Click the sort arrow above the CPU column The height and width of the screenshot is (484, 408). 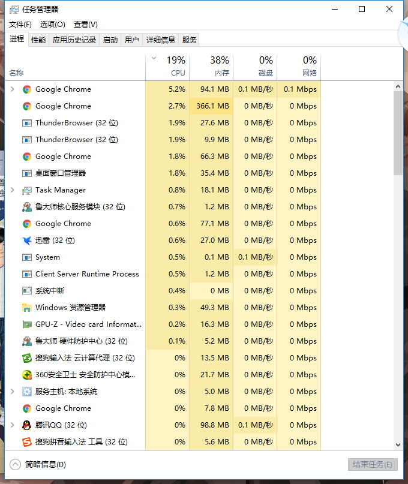point(154,58)
